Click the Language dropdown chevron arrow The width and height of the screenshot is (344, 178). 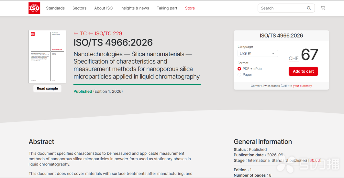point(273,53)
